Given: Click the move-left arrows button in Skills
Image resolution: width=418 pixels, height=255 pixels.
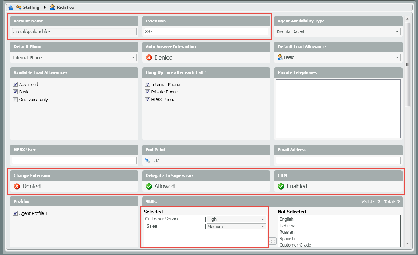Looking at the screenshot, I should click(272, 241).
